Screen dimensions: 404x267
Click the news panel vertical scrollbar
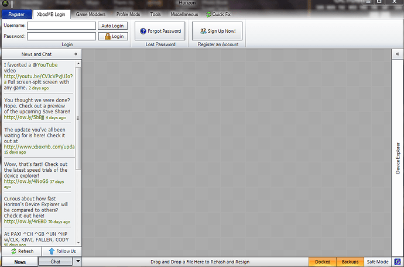coord(78,117)
